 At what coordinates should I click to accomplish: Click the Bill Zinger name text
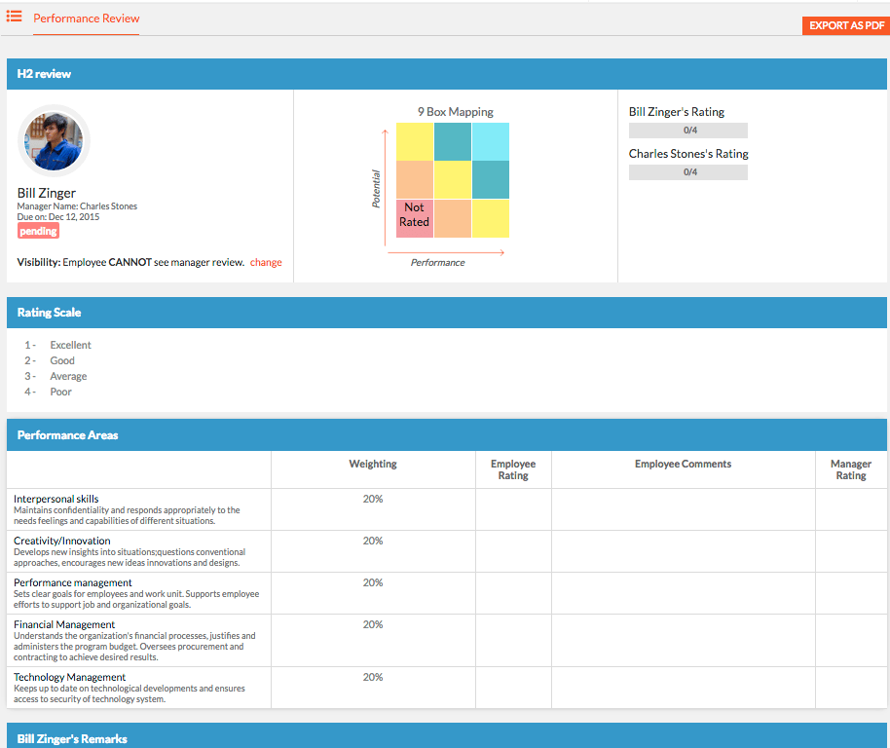coord(47,193)
